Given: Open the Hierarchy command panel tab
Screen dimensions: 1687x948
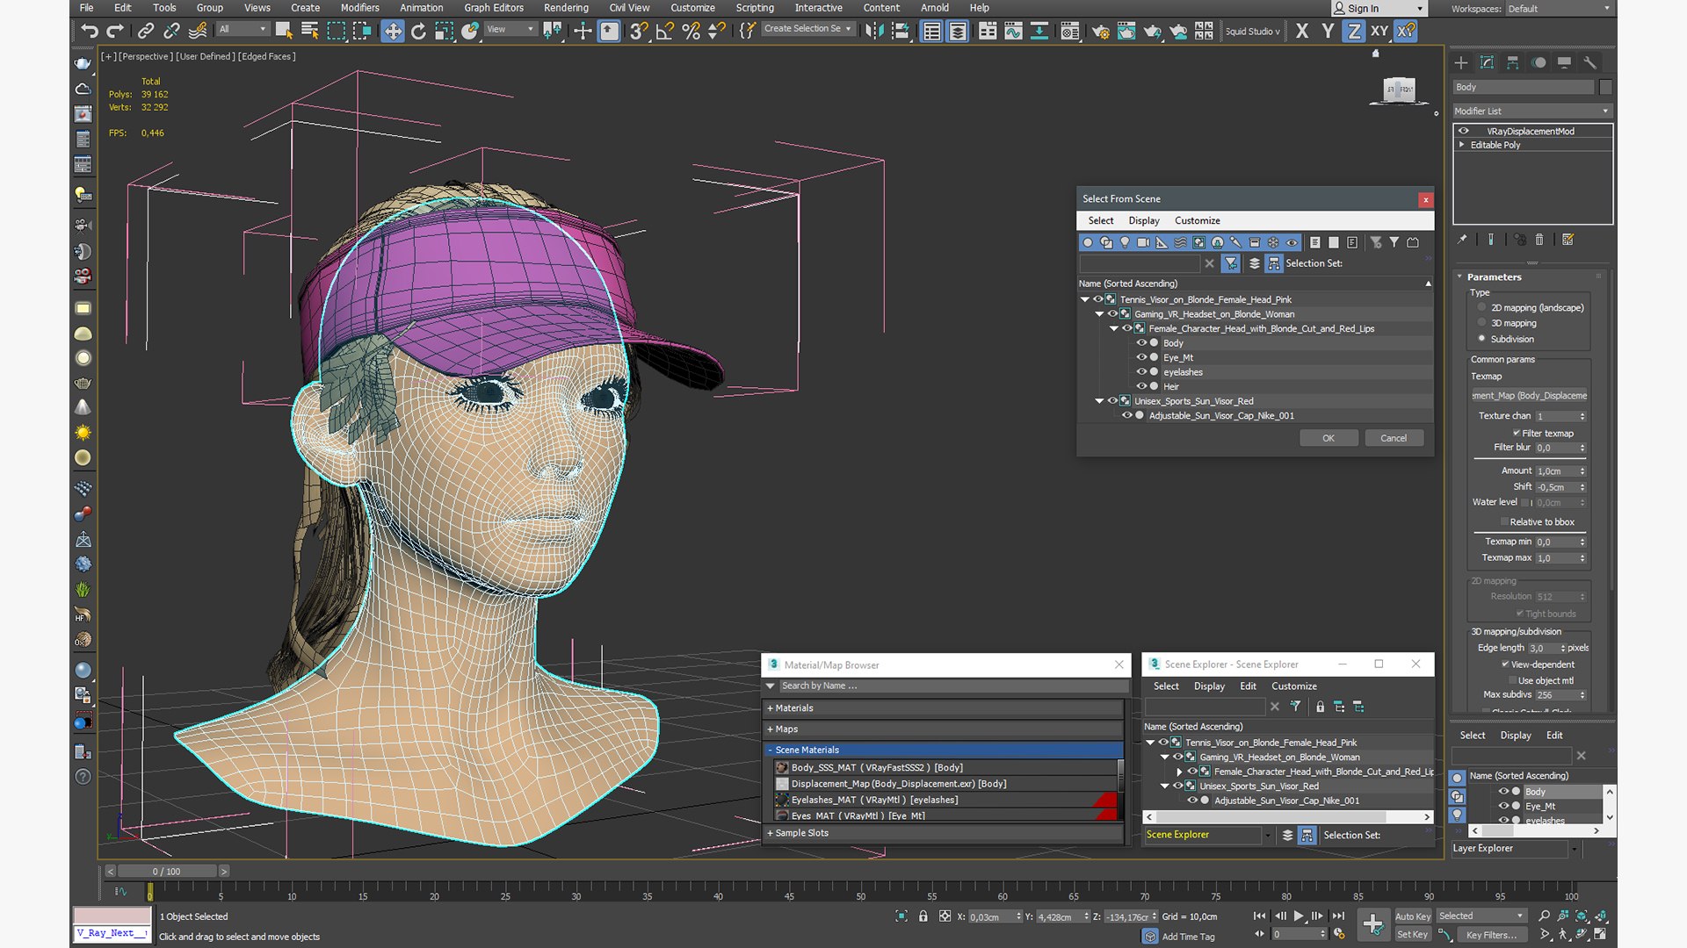Looking at the screenshot, I should pos(1512,62).
